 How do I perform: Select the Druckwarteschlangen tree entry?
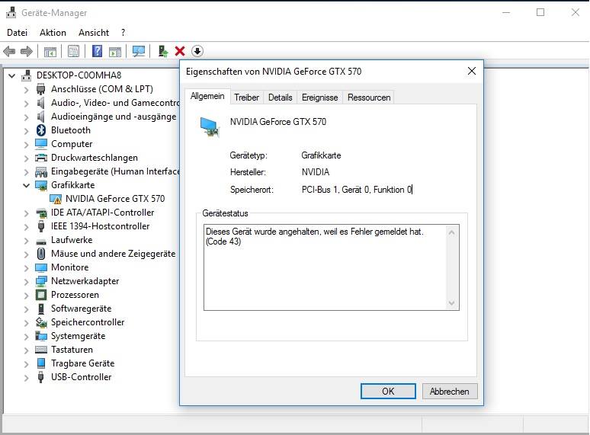(95, 158)
